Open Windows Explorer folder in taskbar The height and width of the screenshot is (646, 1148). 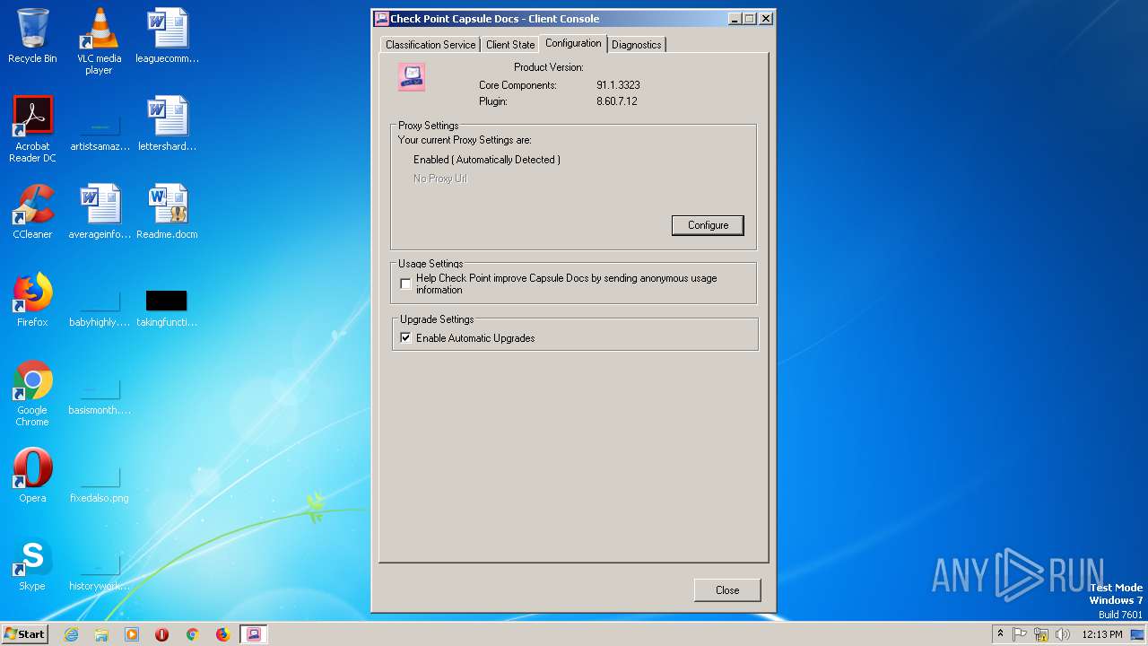(101, 634)
